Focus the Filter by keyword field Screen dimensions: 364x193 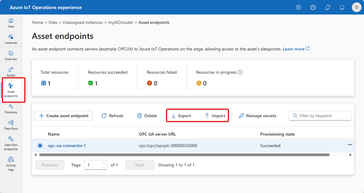[320, 116]
